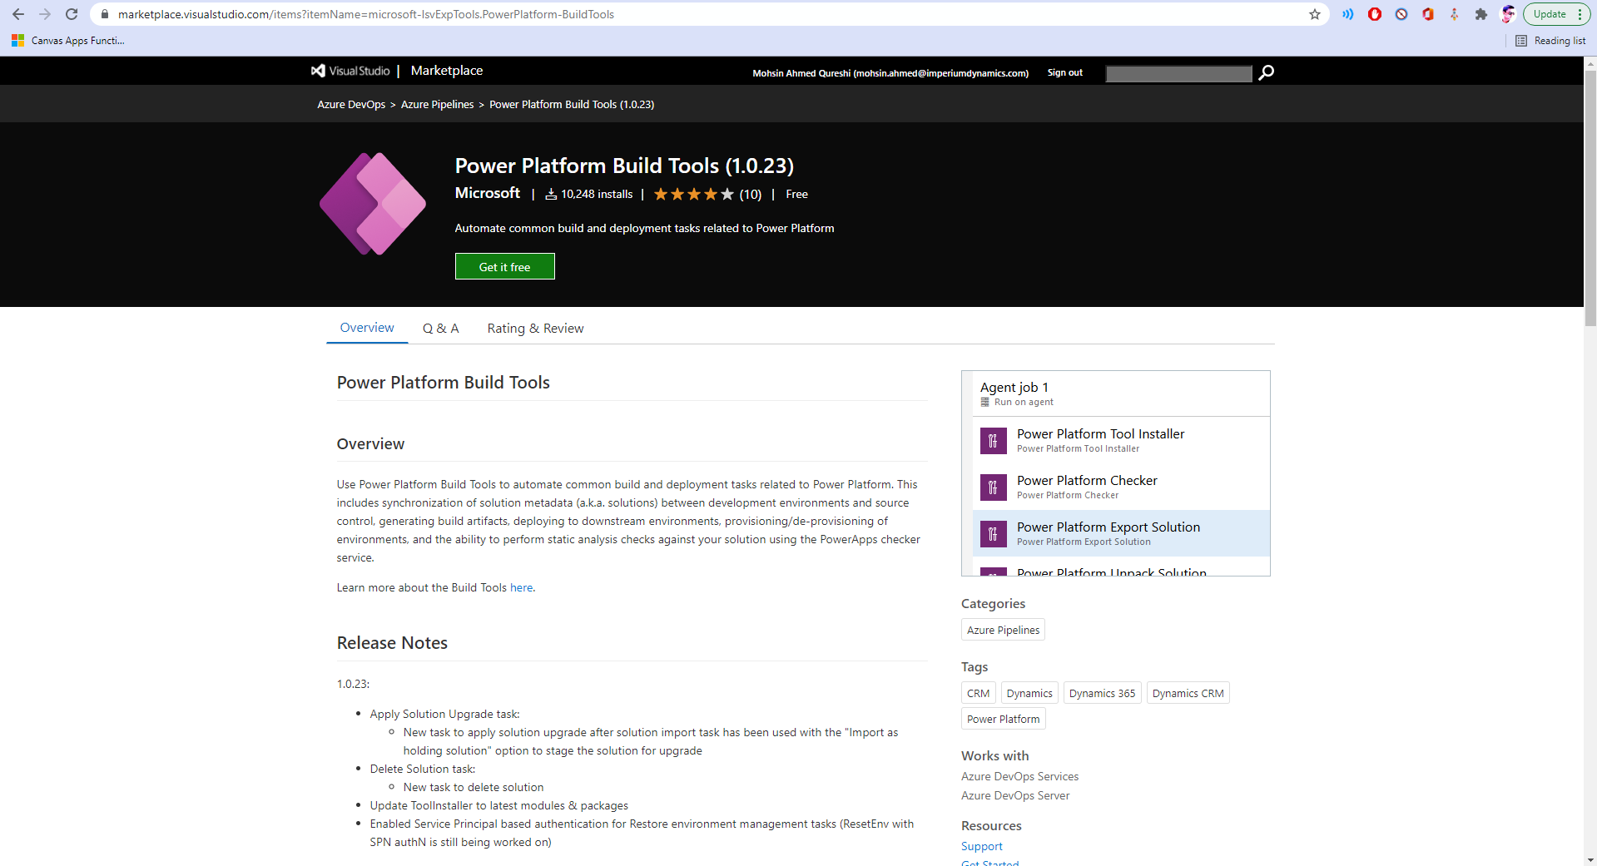Select the Dynamics 365 tag
Screen dimensions: 1597x866
(1102, 692)
